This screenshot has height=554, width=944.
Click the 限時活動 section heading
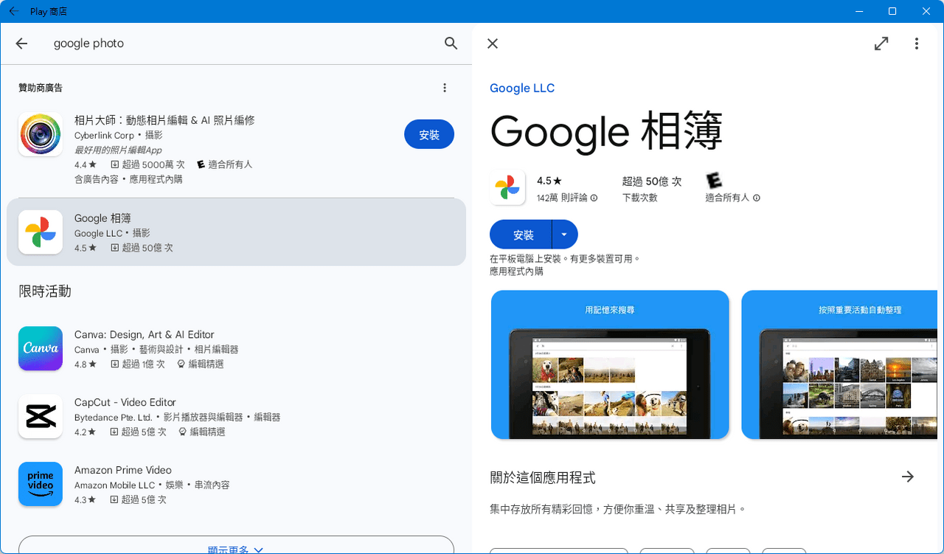point(45,291)
